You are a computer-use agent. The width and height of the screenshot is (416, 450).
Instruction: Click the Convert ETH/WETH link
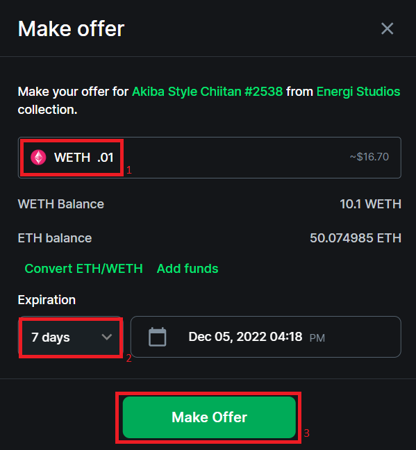(83, 269)
